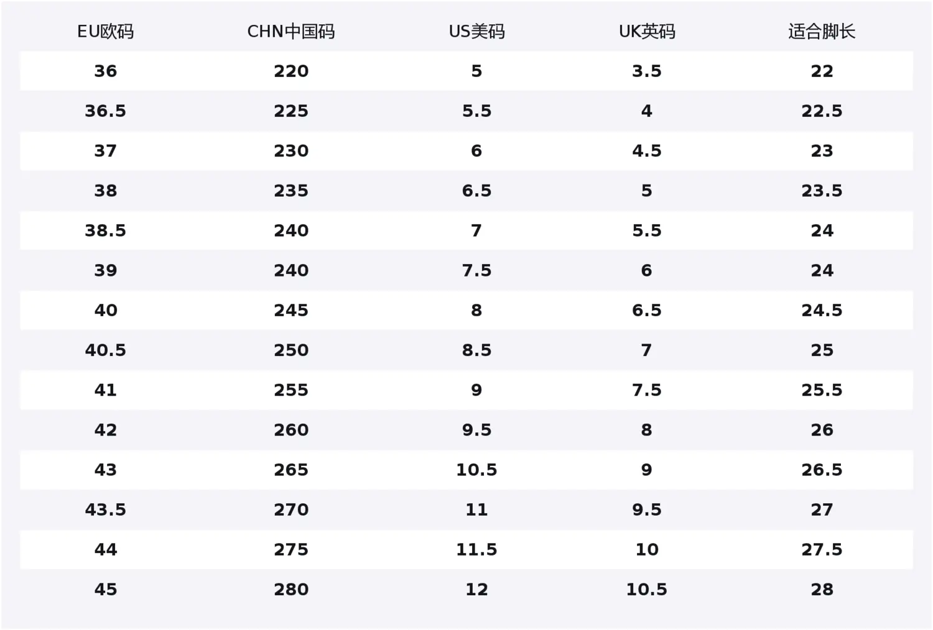This screenshot has width=933, height=630.
Task: Click the US size 7.5 cell
Action: (476, 270)
